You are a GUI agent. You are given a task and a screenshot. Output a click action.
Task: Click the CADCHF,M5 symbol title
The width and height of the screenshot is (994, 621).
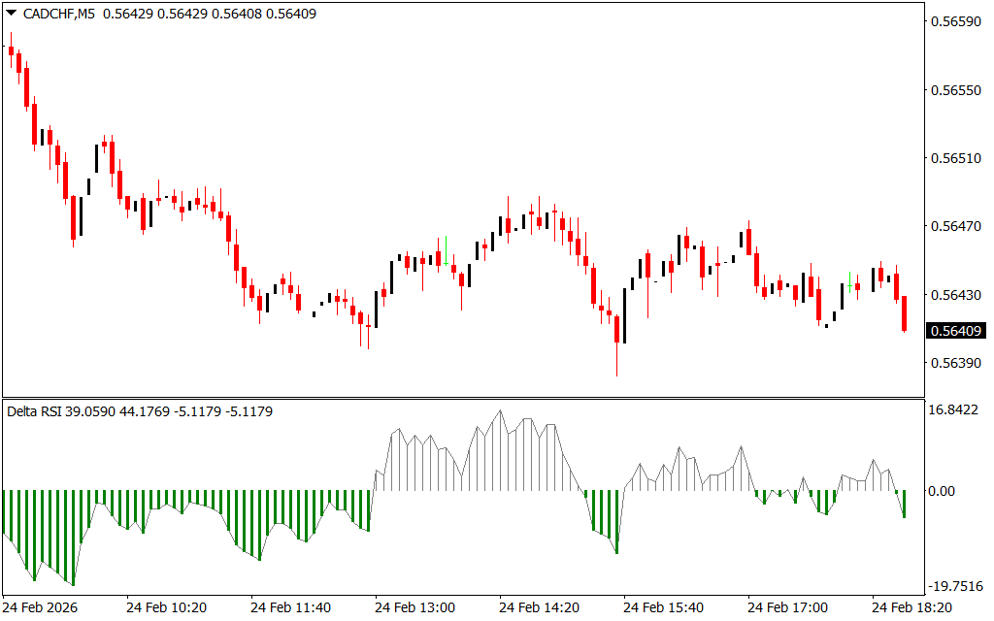pos(57,14)
